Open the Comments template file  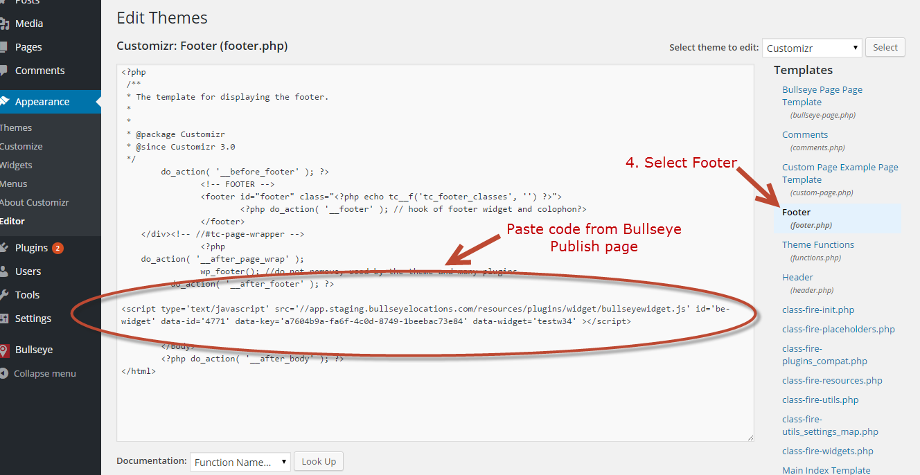click(805, 134)
